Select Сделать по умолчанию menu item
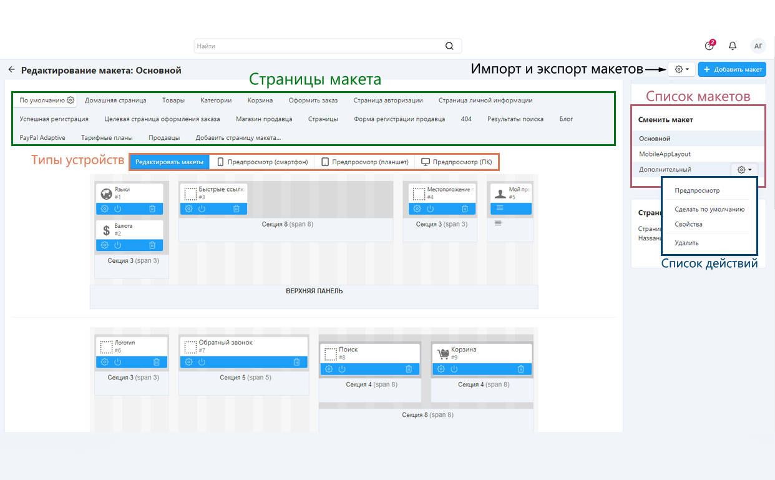 click(709, 209)
